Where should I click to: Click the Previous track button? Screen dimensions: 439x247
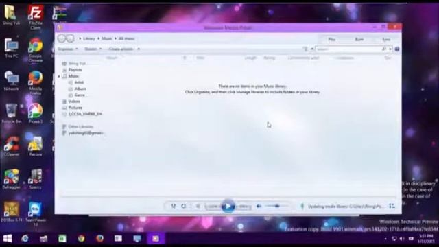click(213, 207)
